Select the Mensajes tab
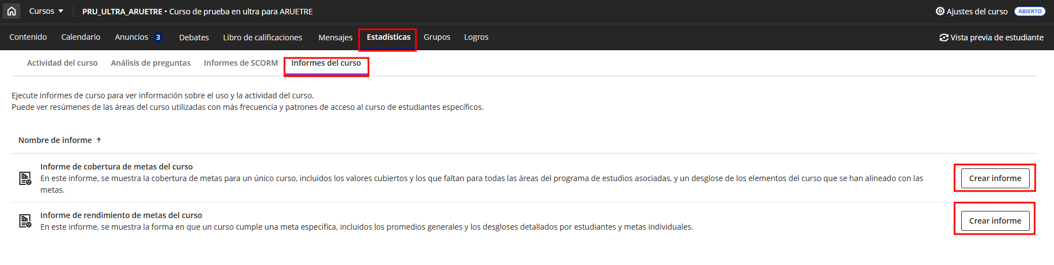1054x265 pixels. point(335,38)
